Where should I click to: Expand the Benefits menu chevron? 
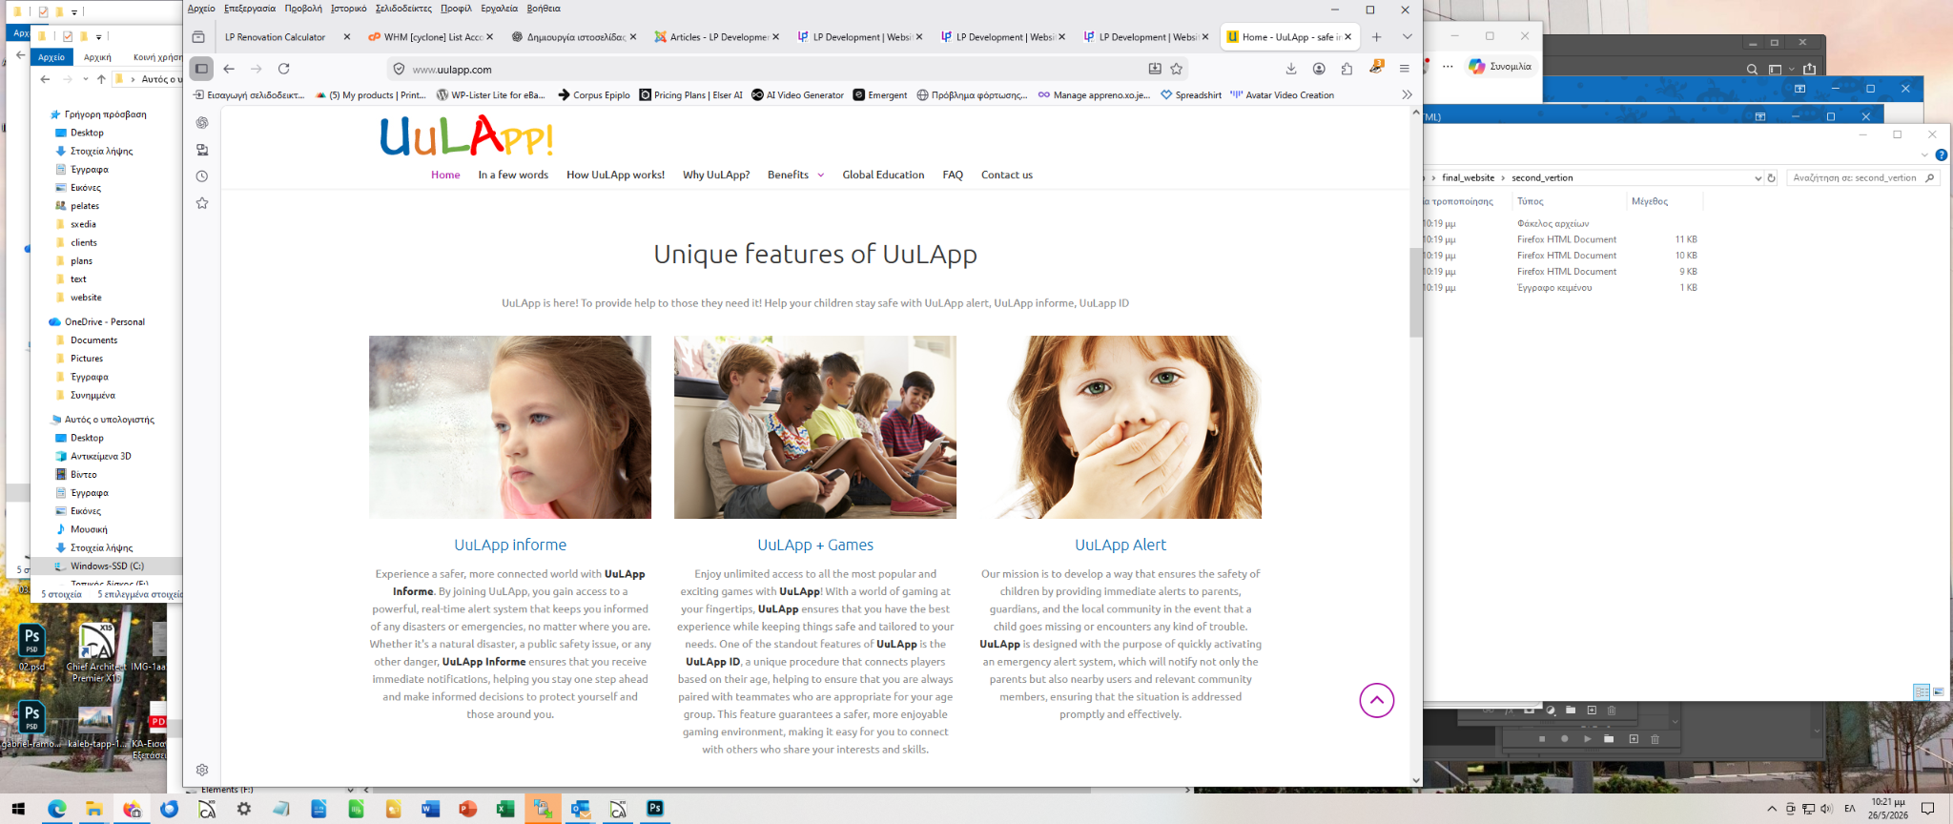click(820, 175)
